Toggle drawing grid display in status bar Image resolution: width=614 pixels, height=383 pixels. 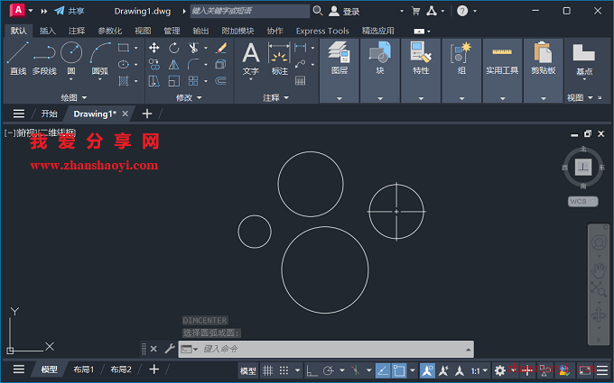point(268,370)
